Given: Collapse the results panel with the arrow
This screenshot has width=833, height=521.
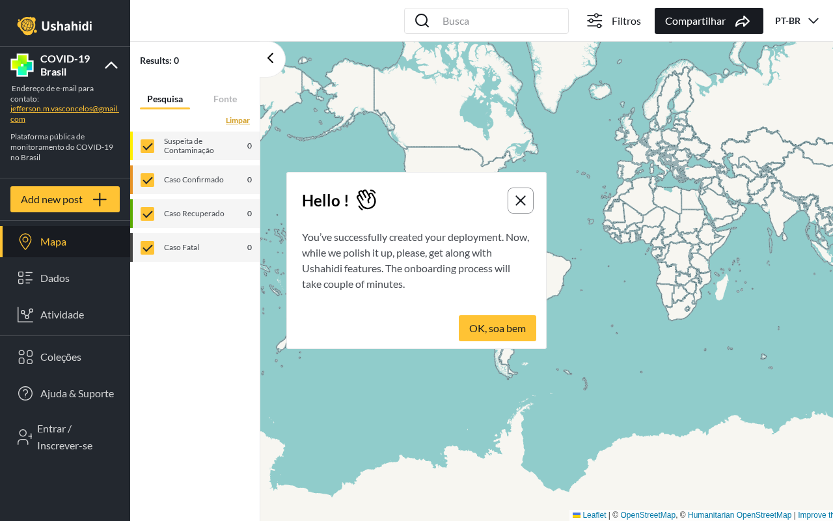Looking at the screenshot, I should [x=271, y=58].
